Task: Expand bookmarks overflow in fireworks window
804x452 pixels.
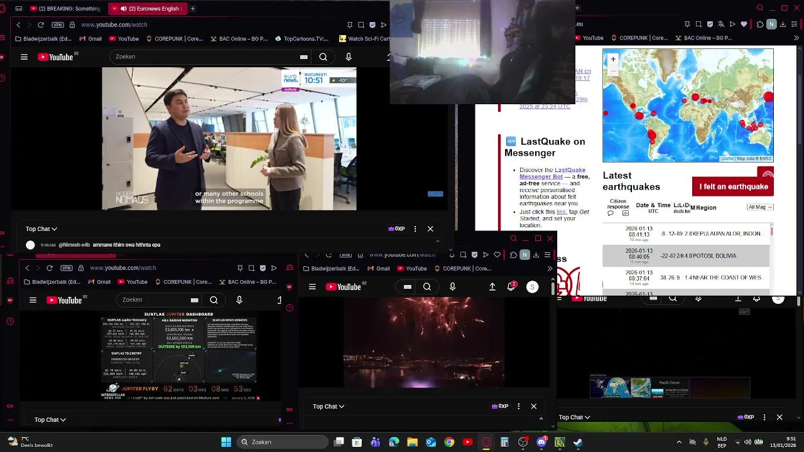Action: point(550,269)
